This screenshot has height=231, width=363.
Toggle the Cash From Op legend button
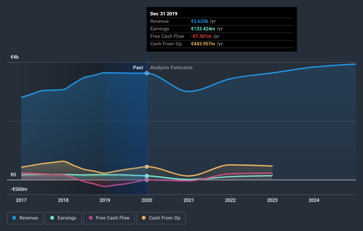coord(161,218)
